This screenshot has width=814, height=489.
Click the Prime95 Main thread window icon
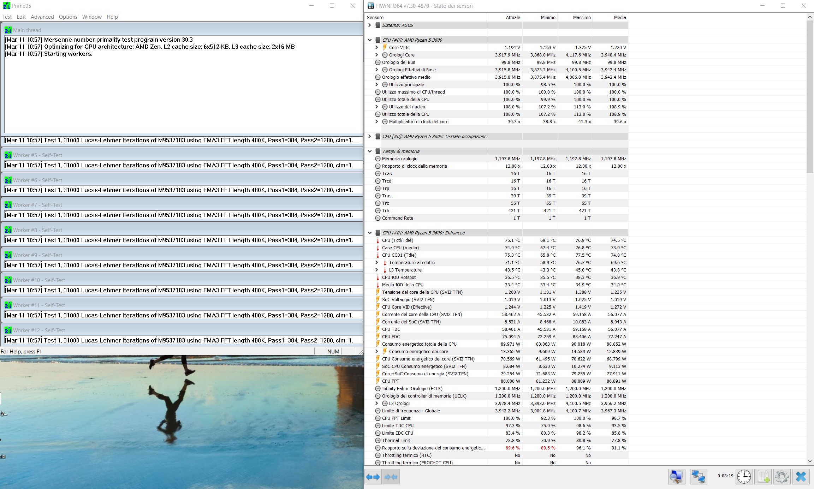8,30
